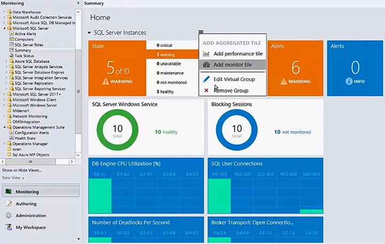Viewport: 385px width, 244px height.
Task: Click the '10 healthy' legend text
Action: coord(166,132)
